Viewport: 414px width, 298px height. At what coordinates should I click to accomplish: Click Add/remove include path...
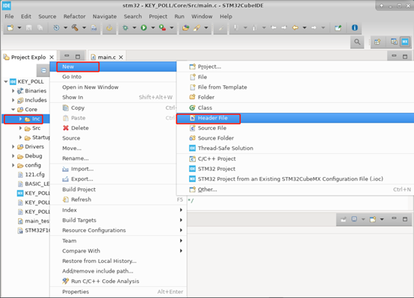(118, 271)
